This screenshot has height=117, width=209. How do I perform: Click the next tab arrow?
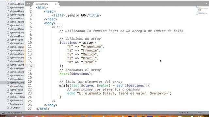point(29,4)
